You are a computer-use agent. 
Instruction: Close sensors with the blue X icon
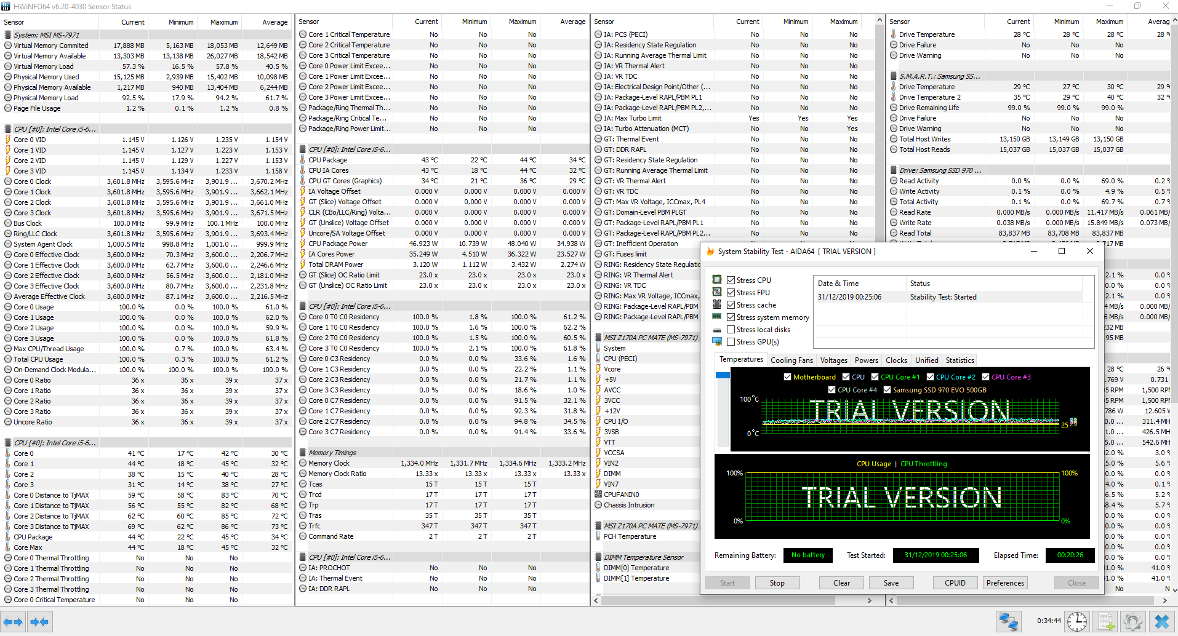pos(1161,622)
